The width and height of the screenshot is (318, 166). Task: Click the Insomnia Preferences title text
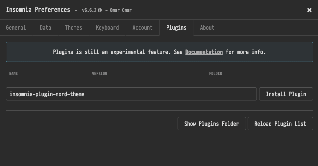coord(38,10)
